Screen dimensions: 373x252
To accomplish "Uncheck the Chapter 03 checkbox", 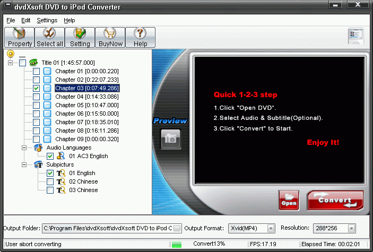I will 36,88.
